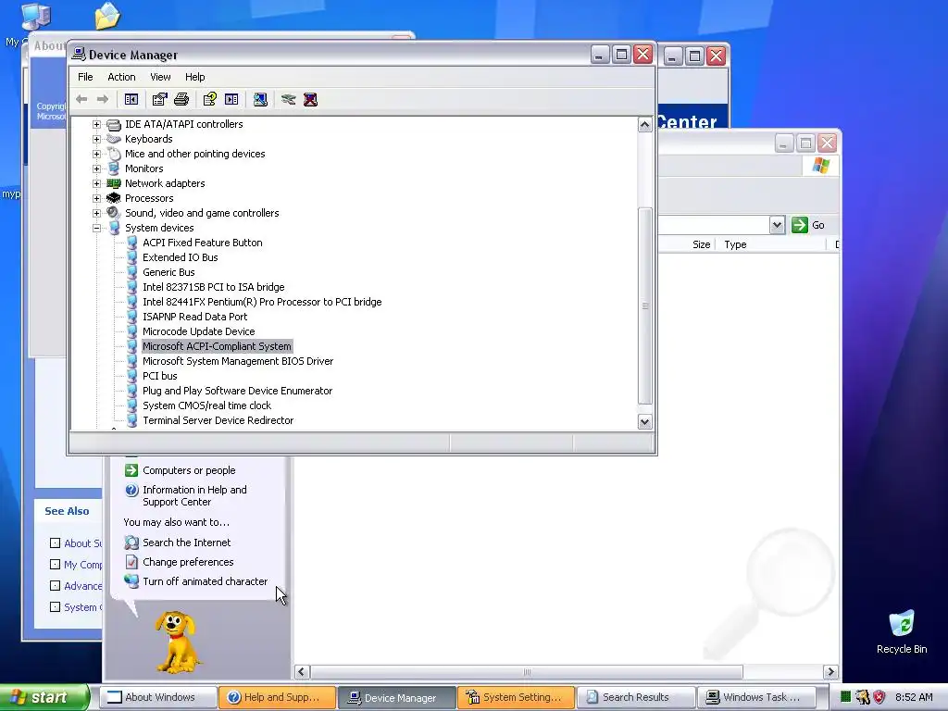Click the red shield security tray icon
This screenshot has width=948, height=711.
point(879,697)
